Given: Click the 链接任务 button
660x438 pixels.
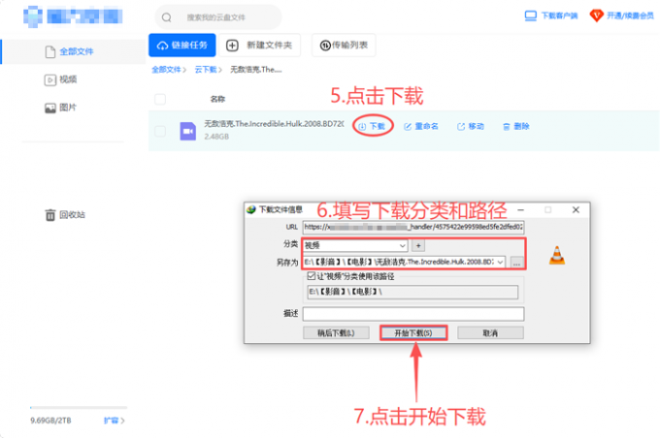Looking at the screenshot, I should tap(182, 45).
